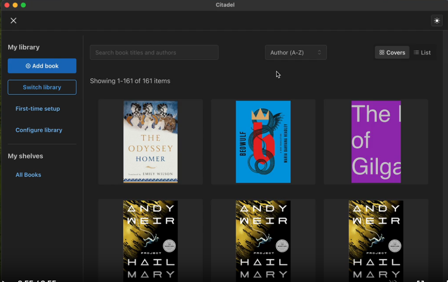Open First-time setup
The width and height of the screenshot is (448, 282).
38,109
